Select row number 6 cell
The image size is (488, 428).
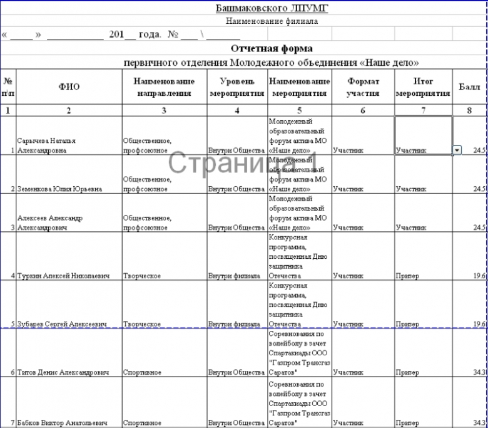pos(8,352)
